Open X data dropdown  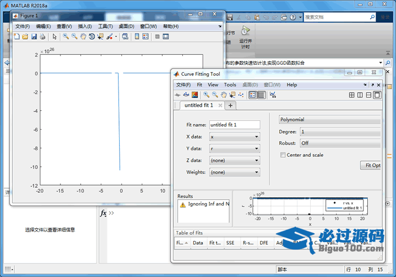(x=235, y=137)
